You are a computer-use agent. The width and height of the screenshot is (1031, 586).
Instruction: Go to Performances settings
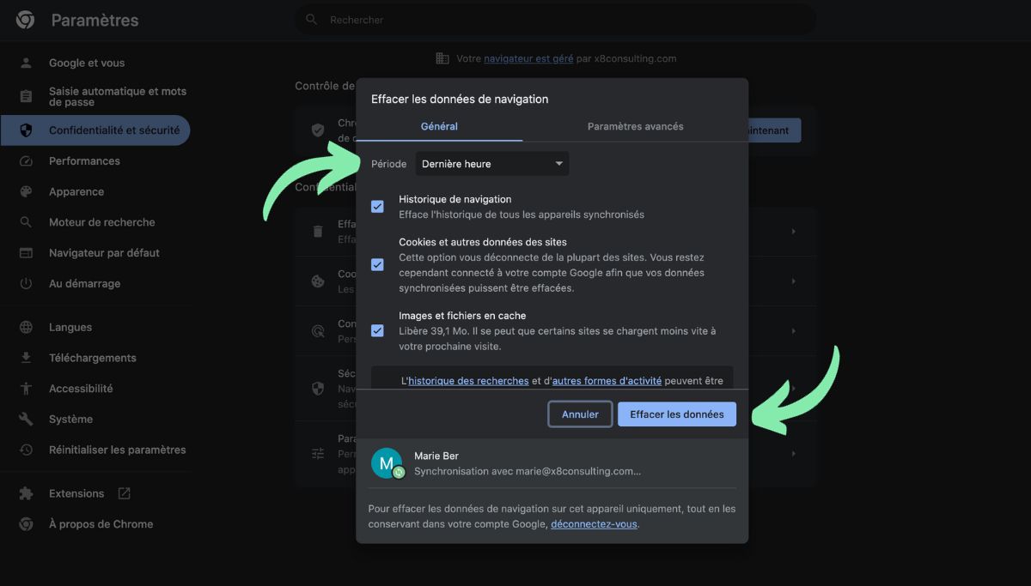point(84,160)
